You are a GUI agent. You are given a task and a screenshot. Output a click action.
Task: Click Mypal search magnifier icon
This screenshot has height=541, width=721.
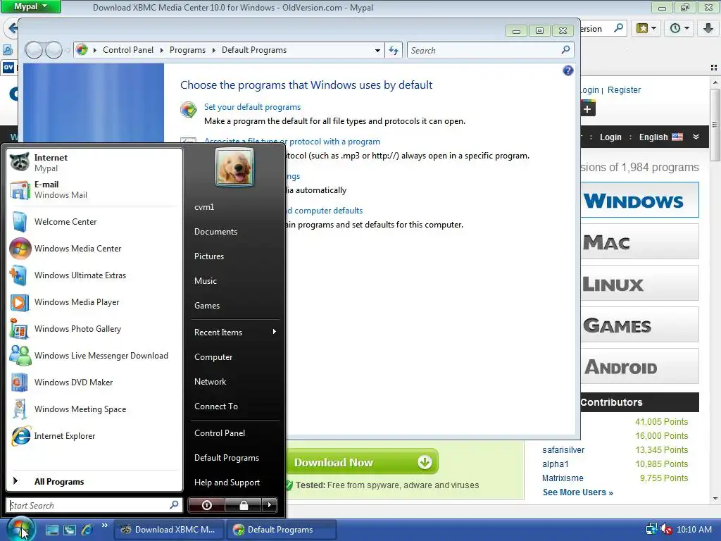pyautogui.click(x=618, y=28)
